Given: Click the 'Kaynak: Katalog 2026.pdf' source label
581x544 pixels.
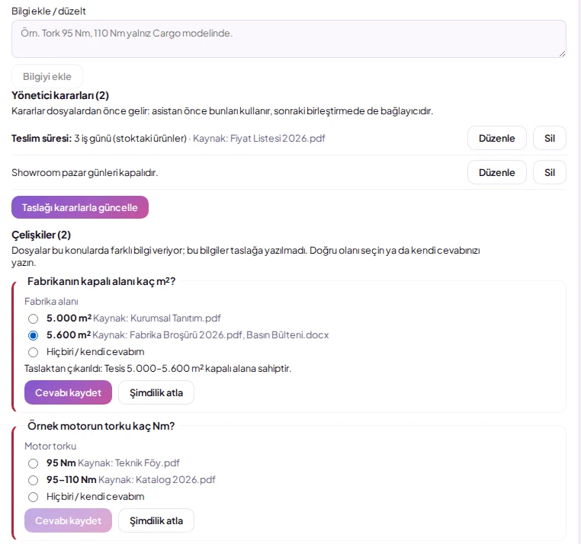Looking at the screenshot, I should click(157, 479).
